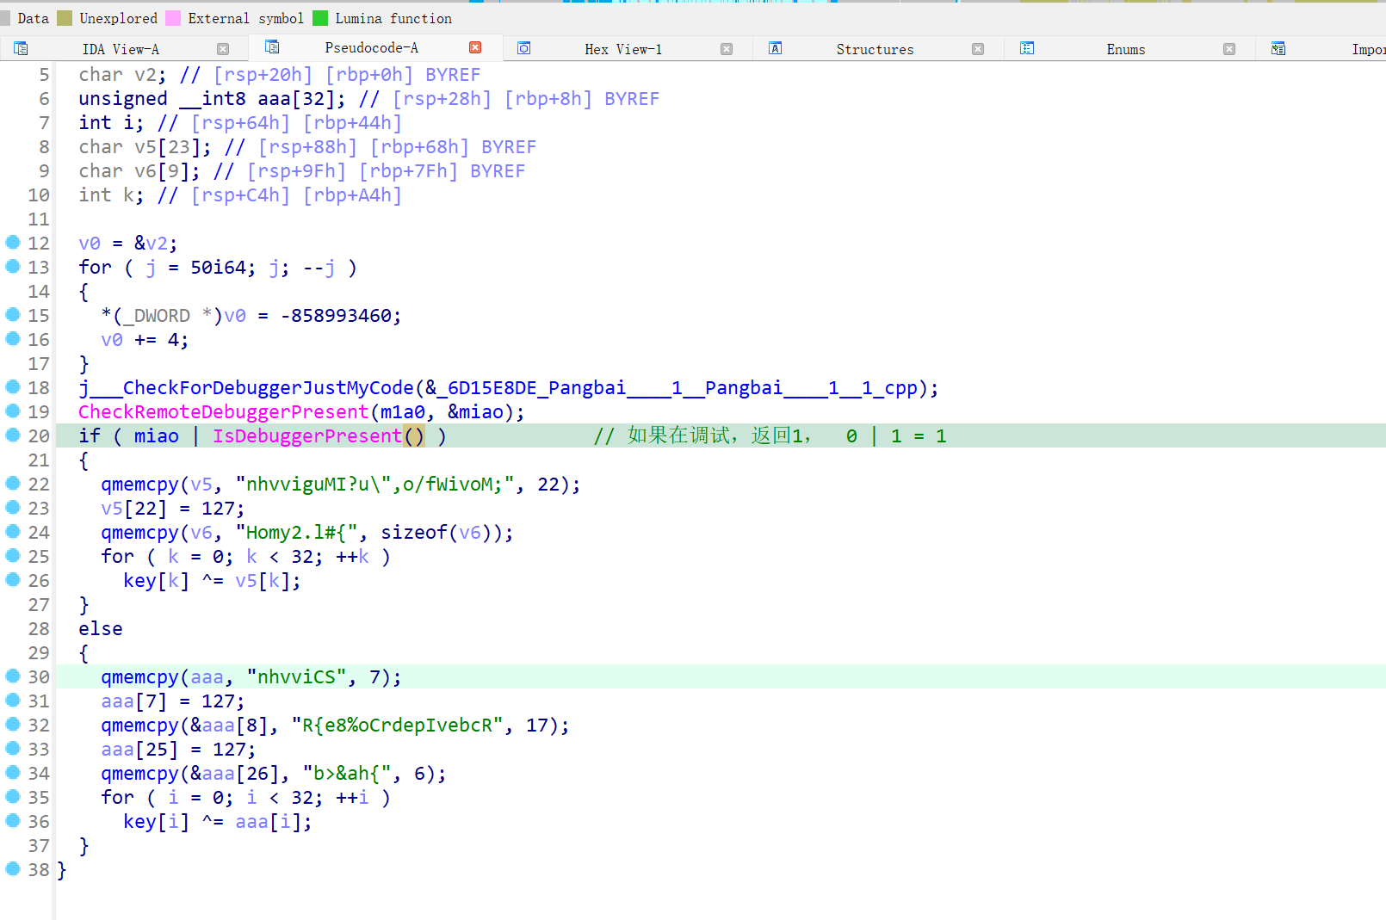The image size is (1386, 920).
Task: Toggle breakpoint dot on line 38
Action: click(13, 869)
